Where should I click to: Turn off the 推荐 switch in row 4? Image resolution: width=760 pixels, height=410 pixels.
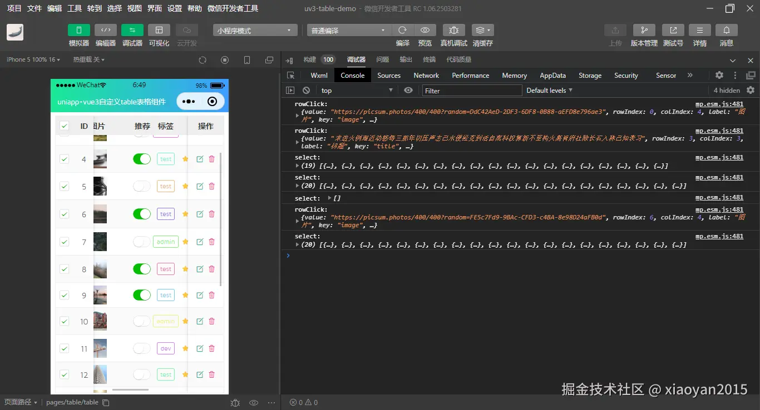142,159
